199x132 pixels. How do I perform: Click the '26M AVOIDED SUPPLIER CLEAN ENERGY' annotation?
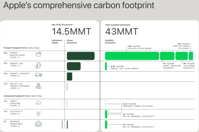pos(140,47)
